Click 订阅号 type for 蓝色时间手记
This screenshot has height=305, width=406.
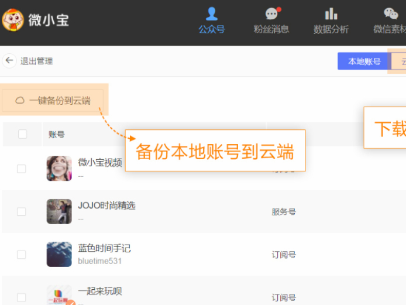284,255
